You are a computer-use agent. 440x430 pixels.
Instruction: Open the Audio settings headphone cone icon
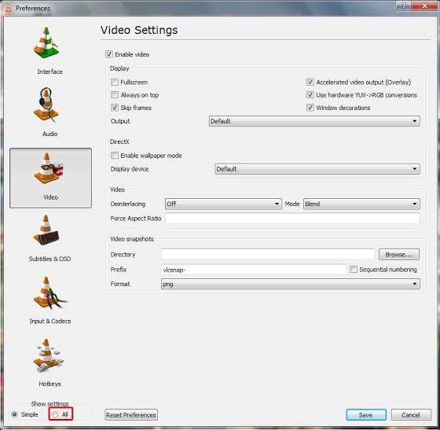pos(46,105)
